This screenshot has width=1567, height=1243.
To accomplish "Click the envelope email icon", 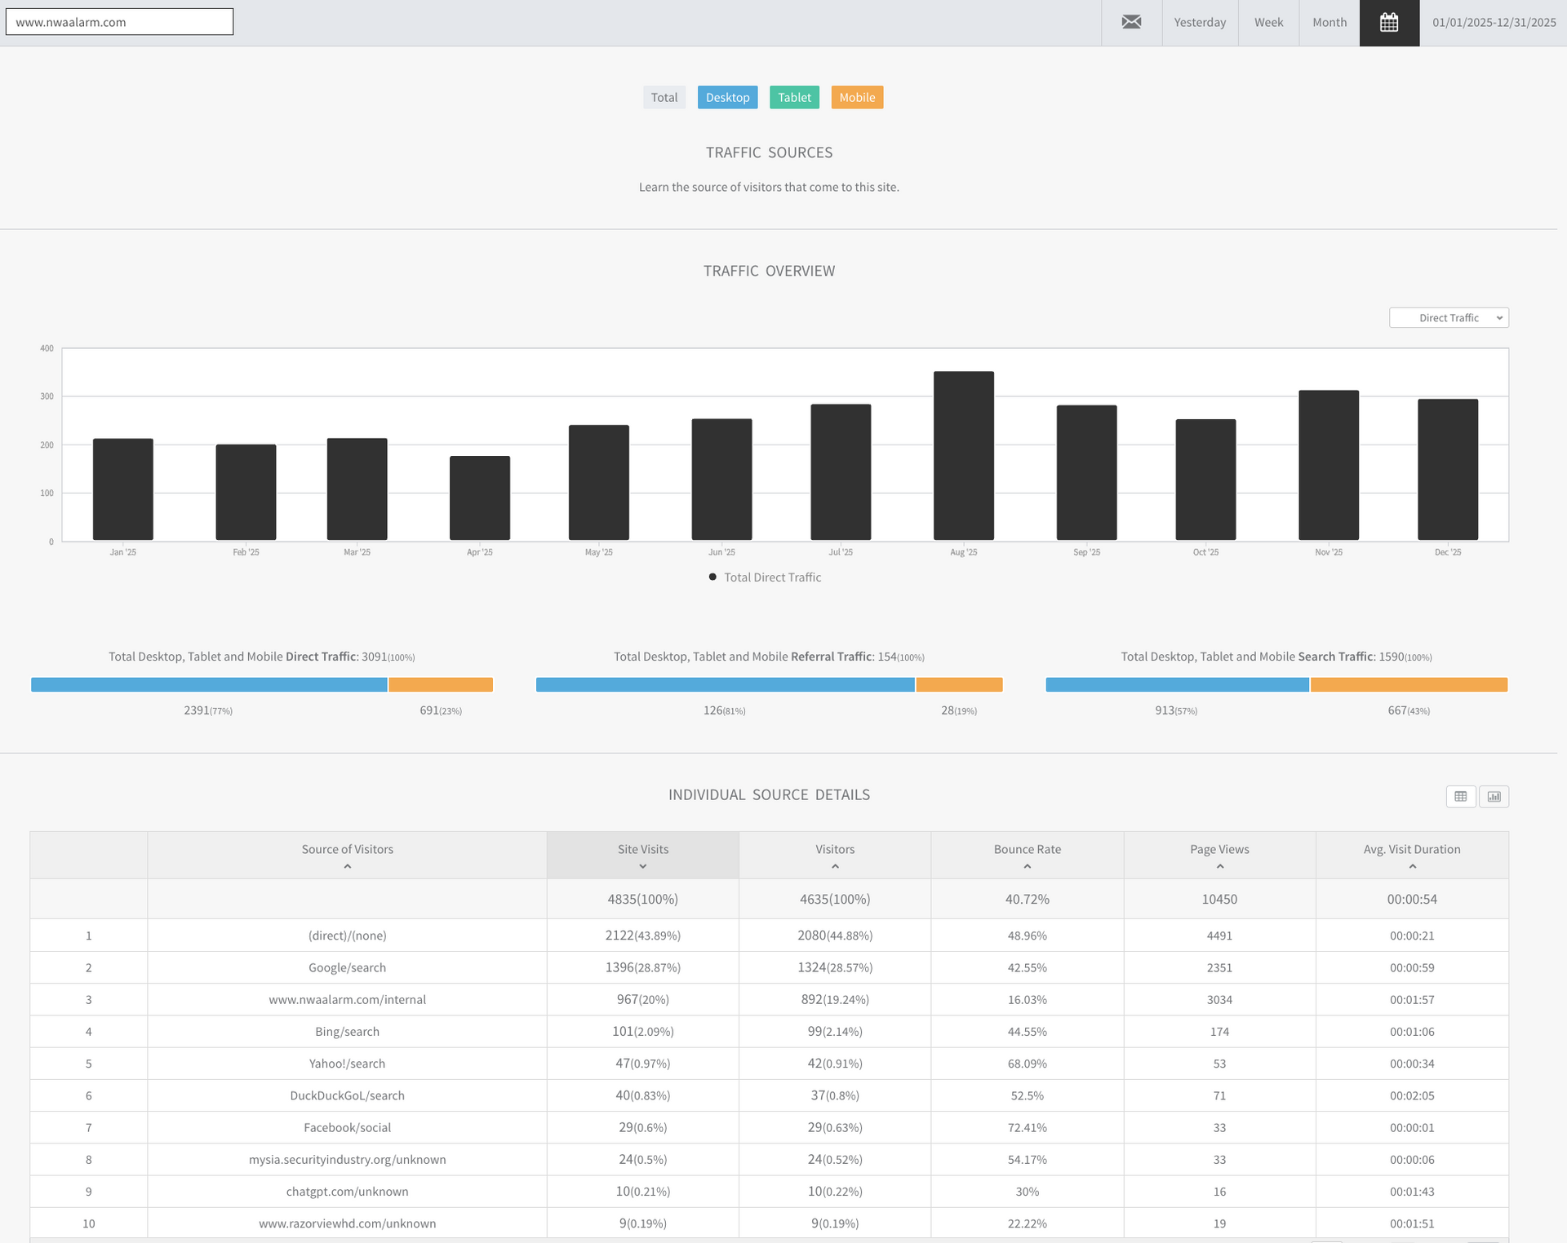I will tap(1131, 22).
